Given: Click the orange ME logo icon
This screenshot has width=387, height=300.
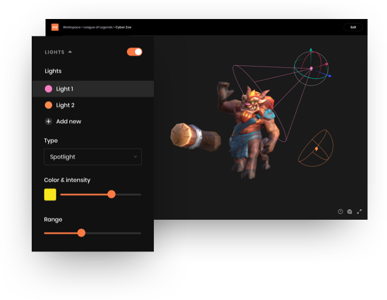Looking at the screenshot, I should 55,27.
